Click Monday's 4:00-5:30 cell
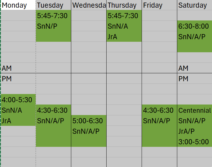212x167 pixels. pyautogui.click(x=18, y=100)
